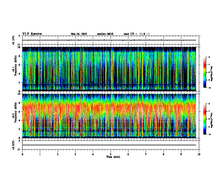Click the 'station=MOS' header label
224x173 pixels.
coord(105,34)
